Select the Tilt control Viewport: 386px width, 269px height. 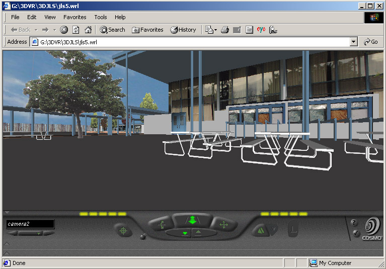click(x=161, y=224)
